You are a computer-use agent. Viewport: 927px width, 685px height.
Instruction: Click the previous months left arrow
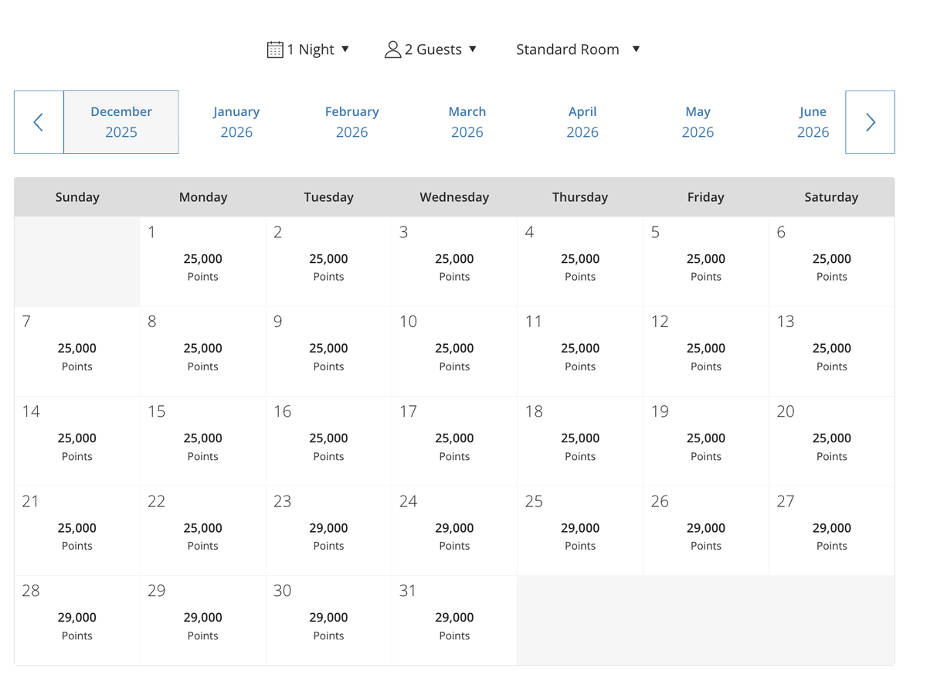[39, 122]
